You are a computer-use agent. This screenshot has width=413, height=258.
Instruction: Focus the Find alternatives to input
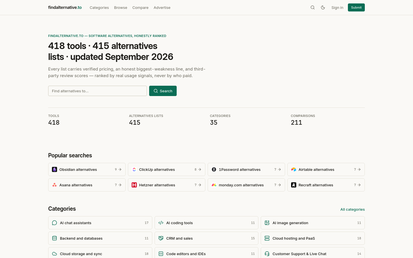point(98,91)
